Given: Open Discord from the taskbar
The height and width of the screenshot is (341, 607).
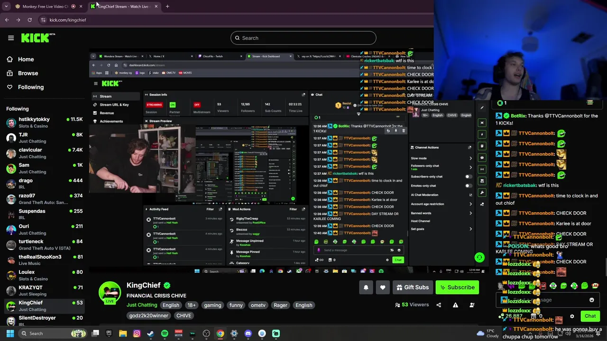Looking at the screenshot, I should click(248, 333).
